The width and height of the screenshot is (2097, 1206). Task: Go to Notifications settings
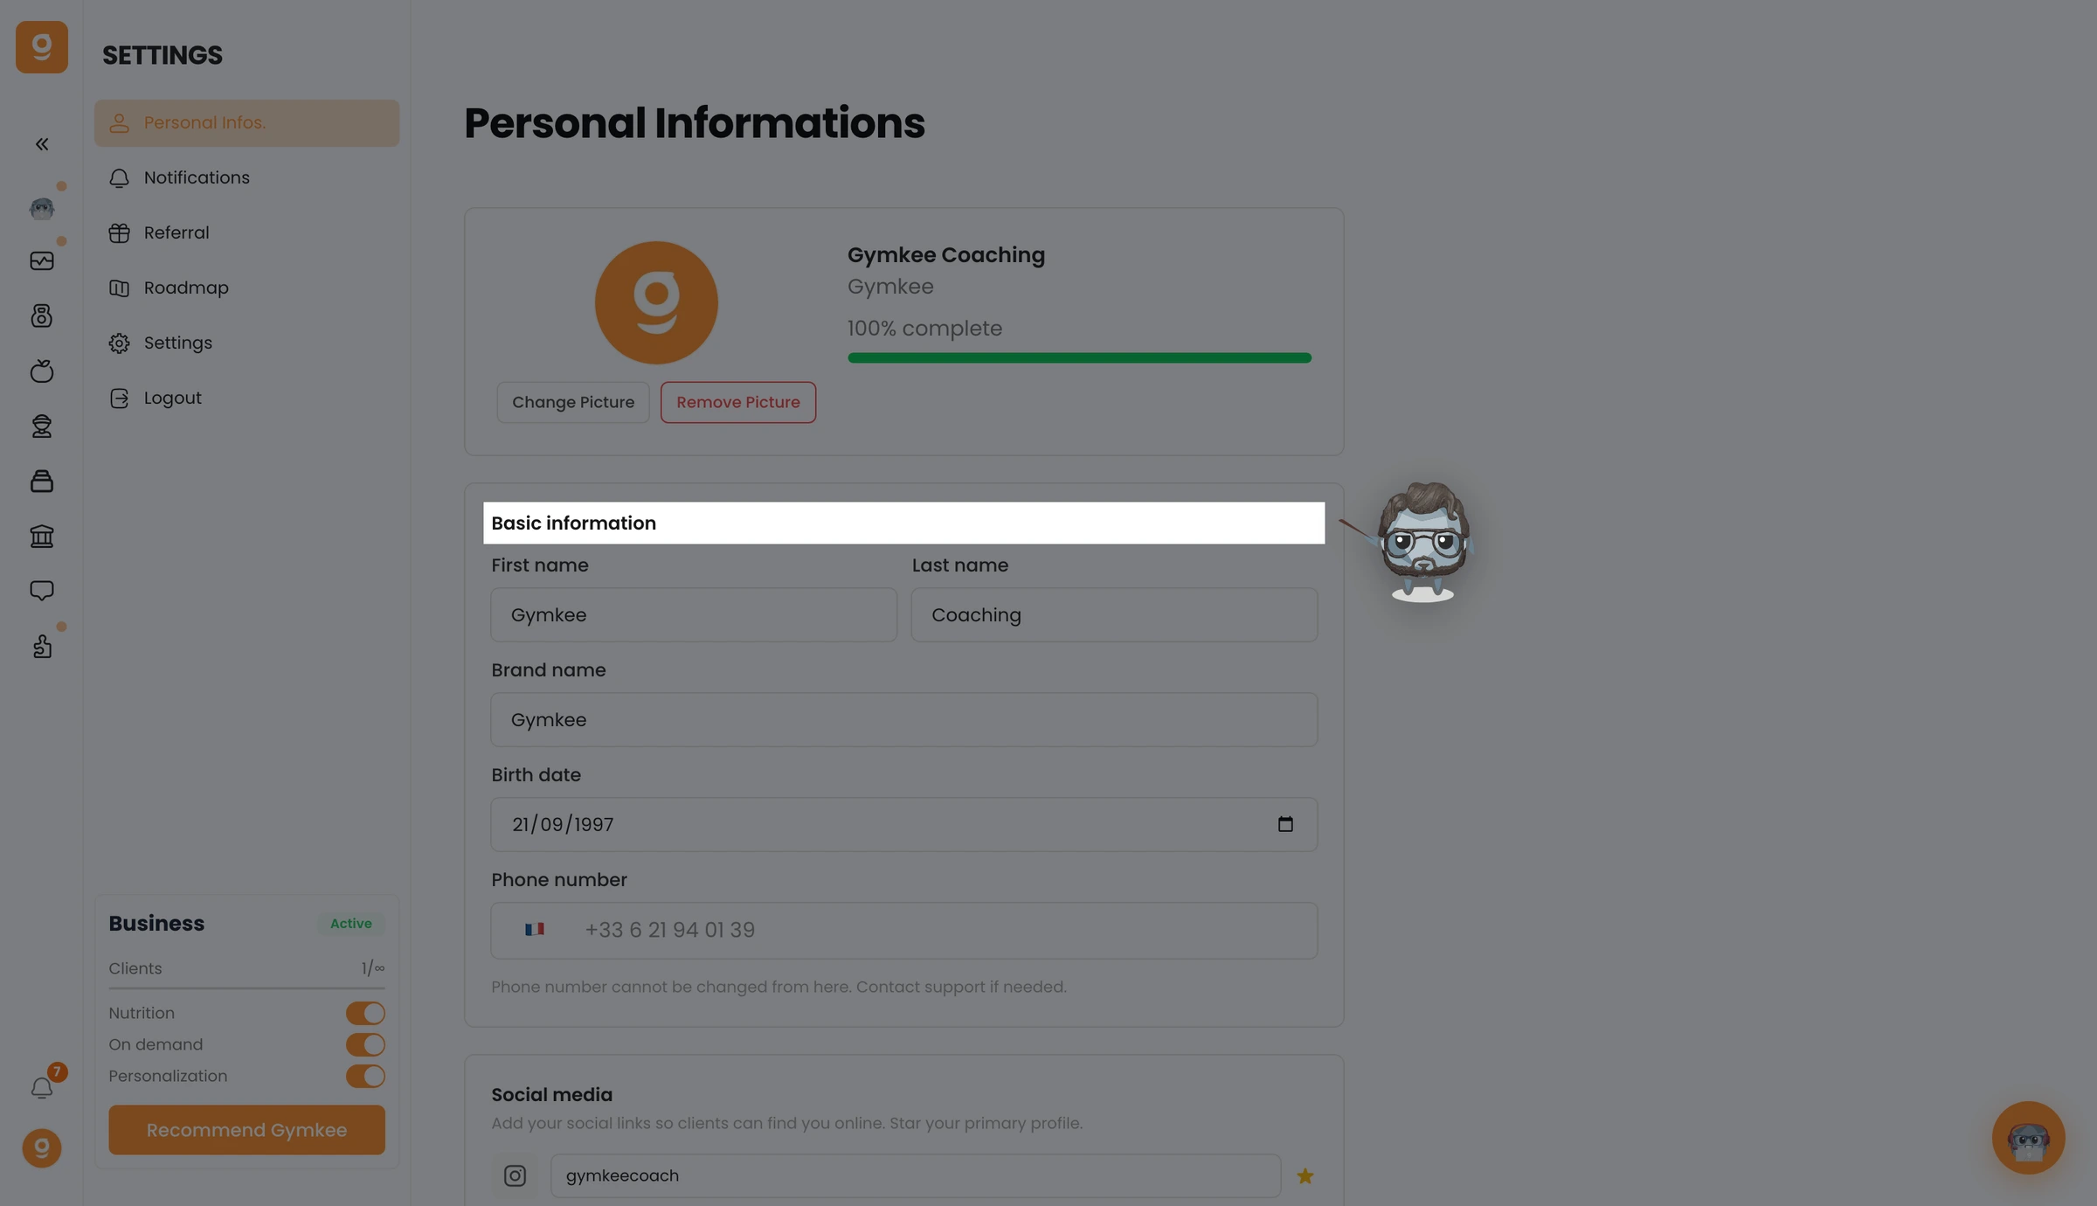[247, 178]
